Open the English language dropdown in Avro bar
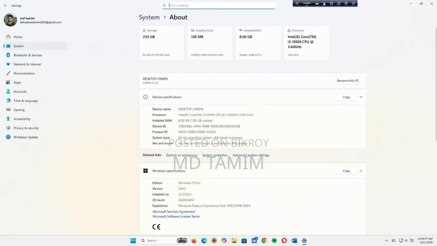The image size is (437, 246). click(307, 4)
